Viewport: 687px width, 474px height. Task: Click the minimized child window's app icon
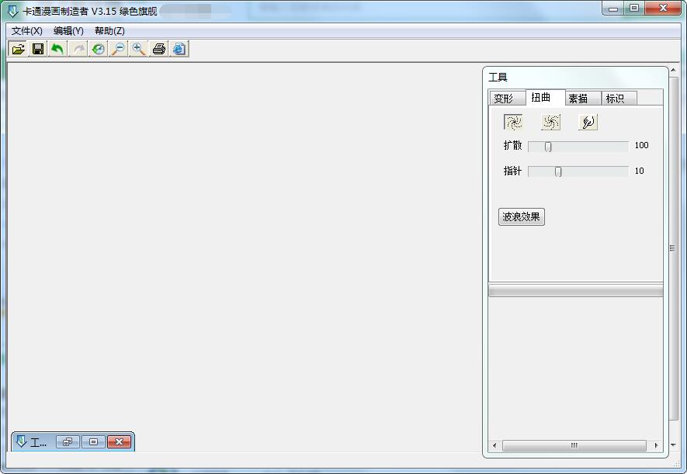tap(21, 441)
